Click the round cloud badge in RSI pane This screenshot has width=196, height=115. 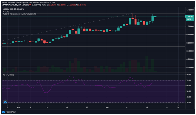(5, 102)
